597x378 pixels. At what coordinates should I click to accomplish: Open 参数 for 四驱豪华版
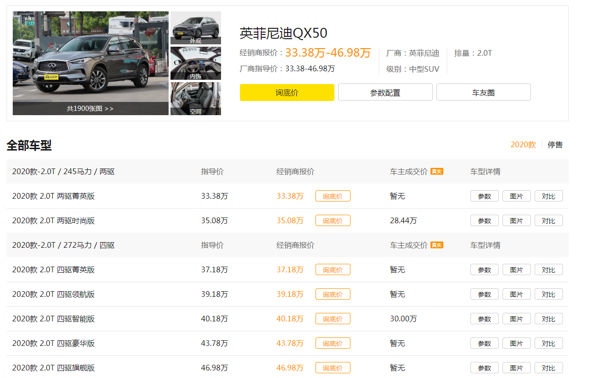pos(485,344)
